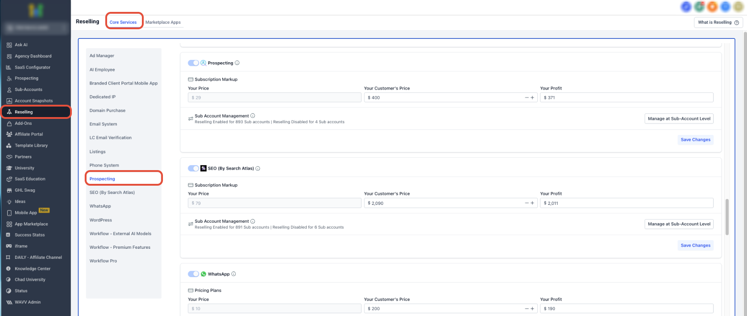Select Ad Manager in services list

tap(102, 56)
